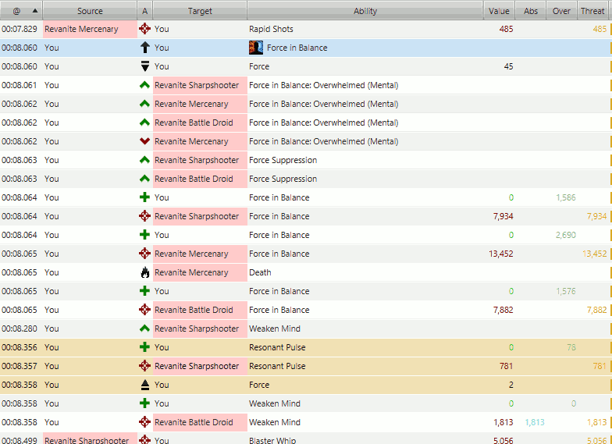The height and width of the screenshot is (444, 612).
Task: Click the black up-arrow ability activation icon
Action: click(x=145, y=48)
